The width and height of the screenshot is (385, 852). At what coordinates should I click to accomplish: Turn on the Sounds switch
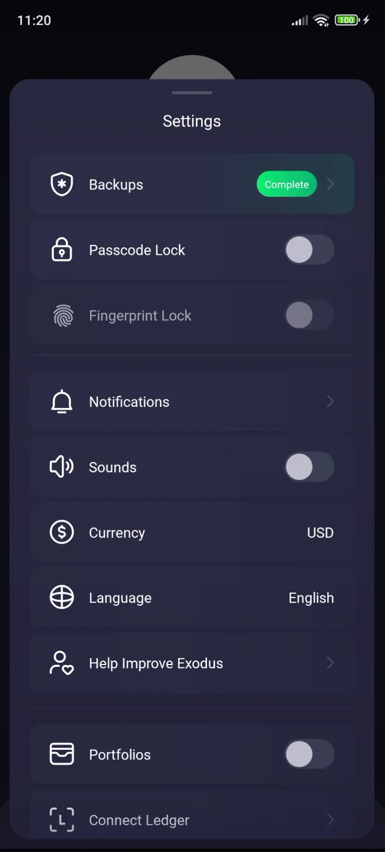pyautogui.click(x=309, y=467)
